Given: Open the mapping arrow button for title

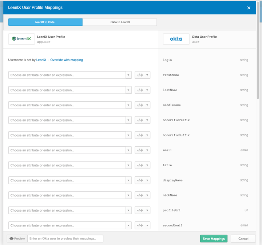Looking at the screenshot, I should 143,165.
